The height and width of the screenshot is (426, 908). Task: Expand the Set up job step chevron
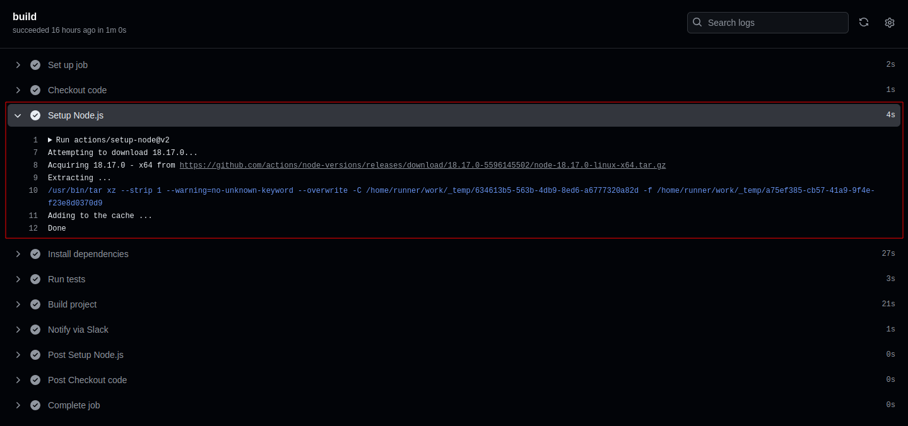pos(18,65)
